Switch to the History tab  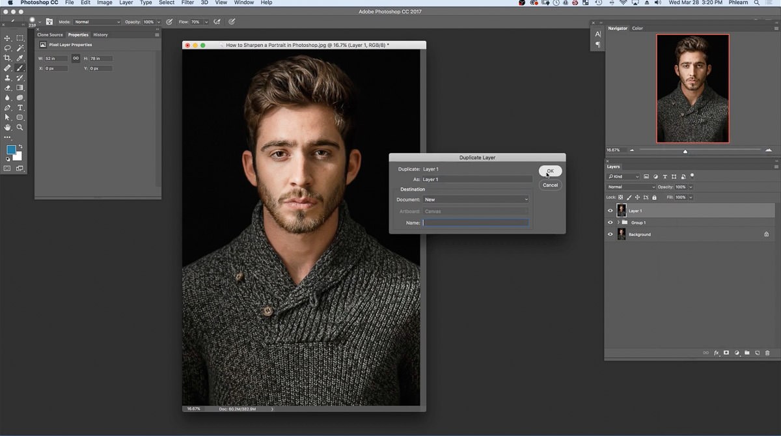(100, 34)
